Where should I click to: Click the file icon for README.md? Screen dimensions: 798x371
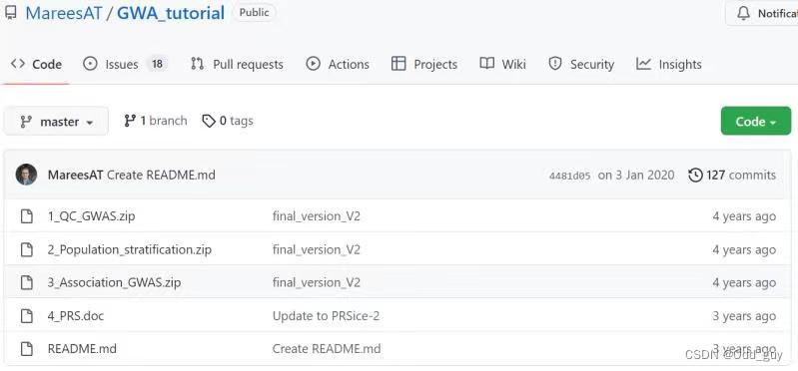pos(26,349)
